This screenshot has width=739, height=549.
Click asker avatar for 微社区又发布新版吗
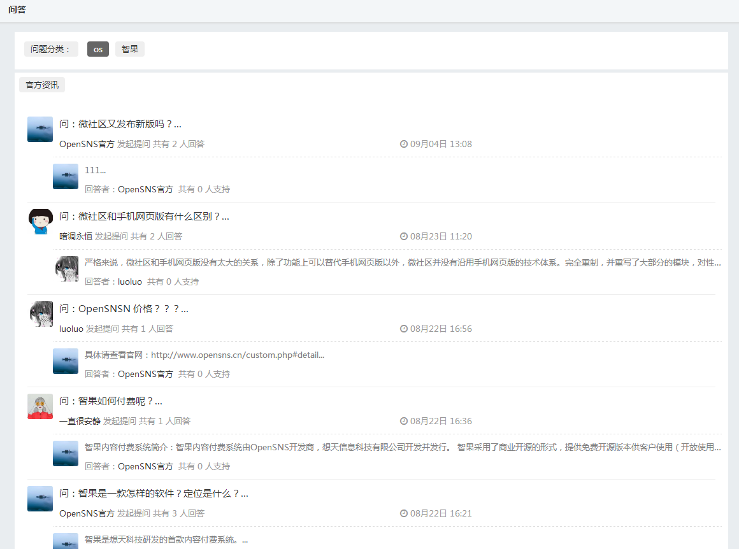(40, 129)
